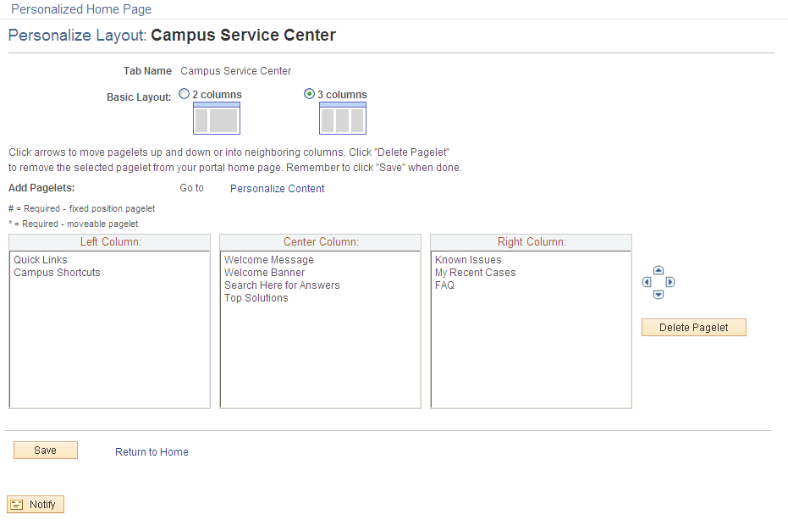
Task: Select the 2 columns radio button
Action: click(x=184, y=94)
